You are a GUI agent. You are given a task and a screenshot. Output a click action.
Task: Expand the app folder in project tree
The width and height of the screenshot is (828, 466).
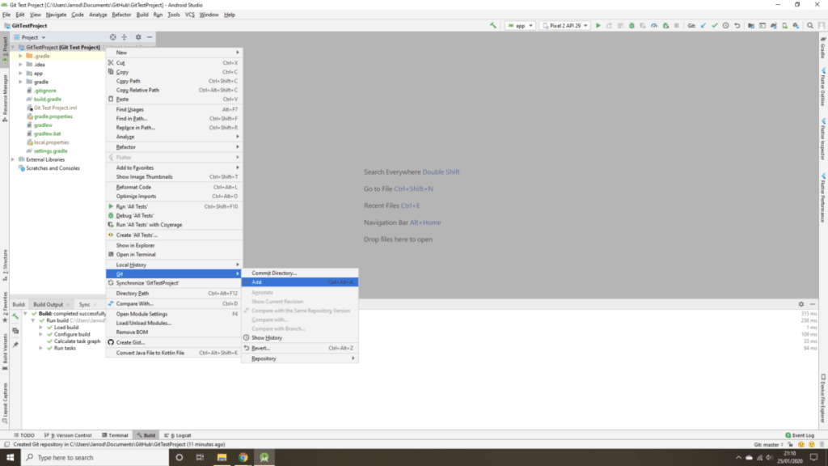(21, 73)
